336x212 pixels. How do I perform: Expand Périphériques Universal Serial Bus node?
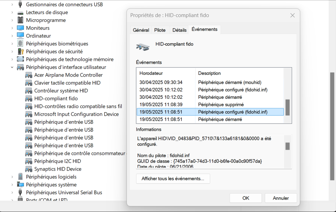click(12, 193)
